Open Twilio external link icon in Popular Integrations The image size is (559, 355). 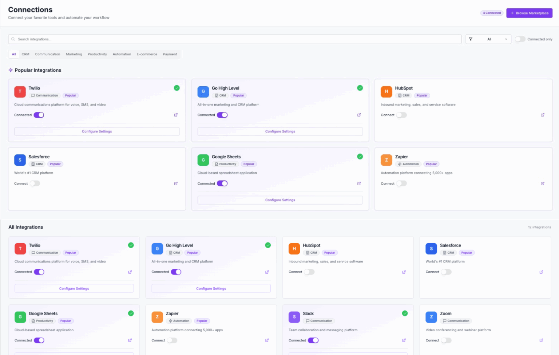[x=176, y=115]
